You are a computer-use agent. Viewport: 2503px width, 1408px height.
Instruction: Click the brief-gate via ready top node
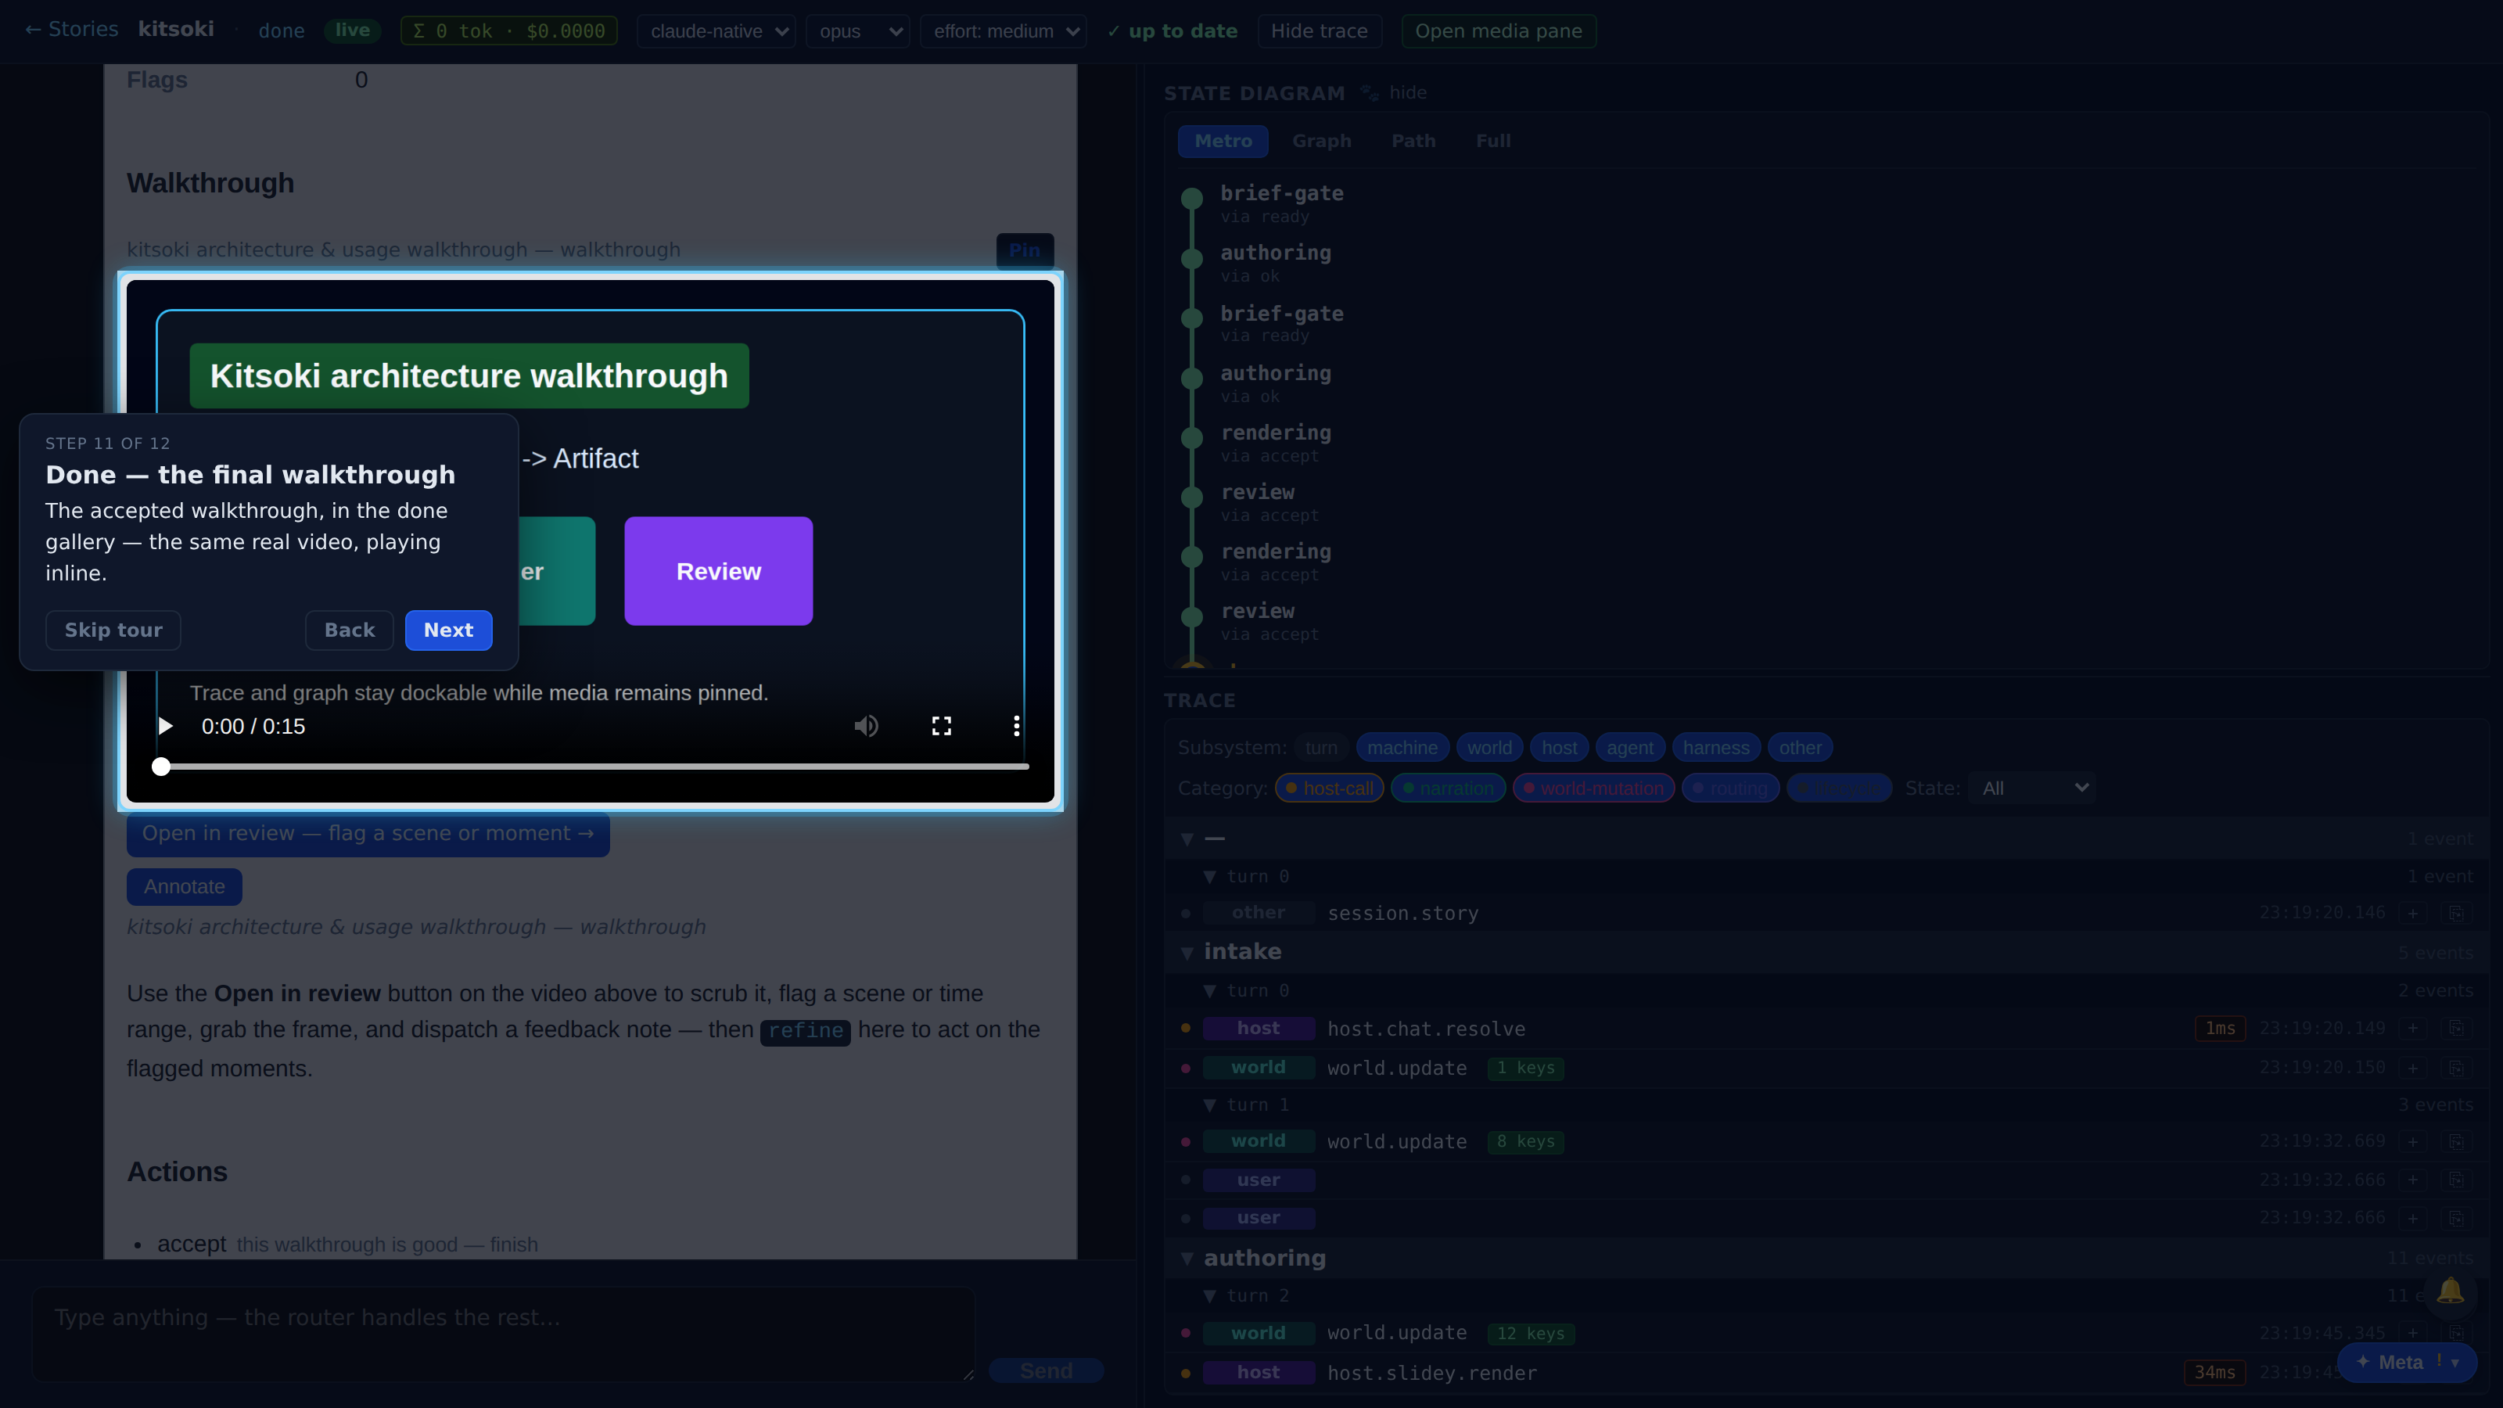[x=1191, y=199]
